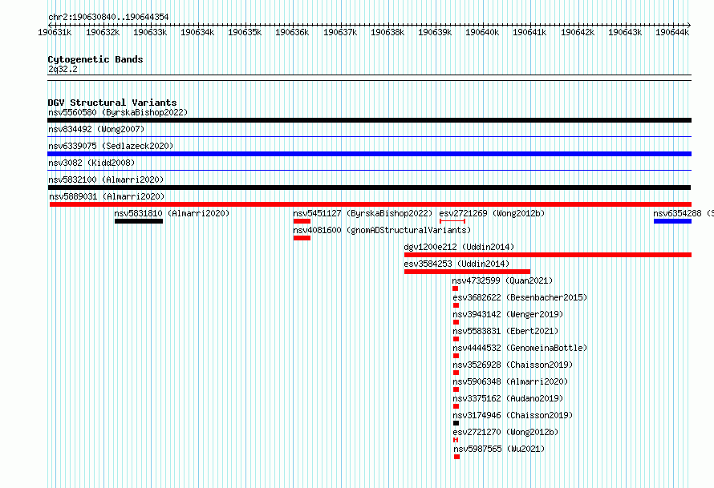Click the nsv3174946 (Chaisson2019) label
714x488 pixels.
[x=513, y=415]
